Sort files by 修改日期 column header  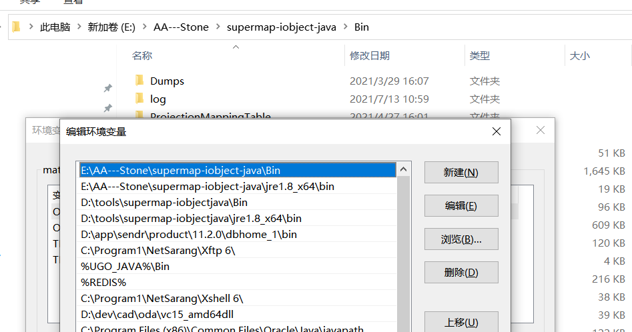370,55
